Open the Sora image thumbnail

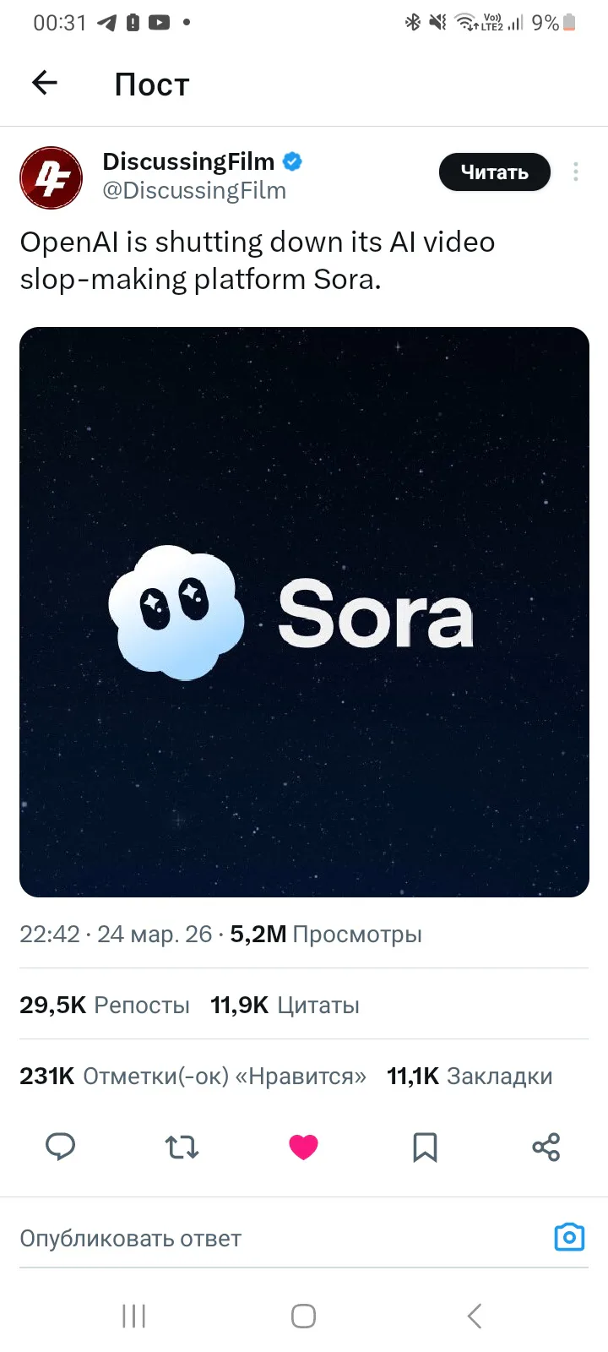coord(304,612)
